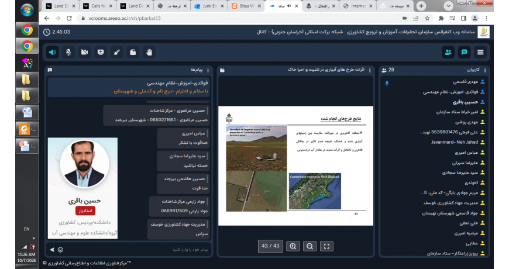Open Chrome extensions puzzle icon

(441, 18)
